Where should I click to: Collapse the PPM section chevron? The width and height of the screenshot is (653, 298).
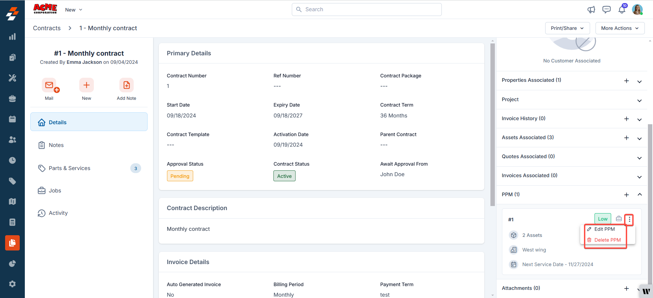(x=639, y=194)
